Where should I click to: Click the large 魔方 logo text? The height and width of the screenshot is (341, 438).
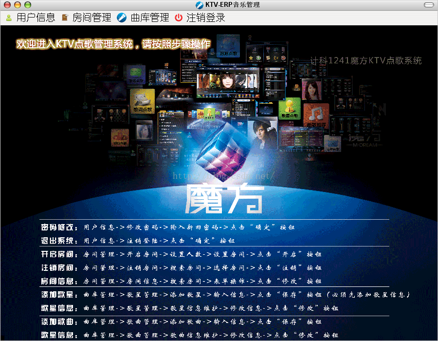pos(225,199)
